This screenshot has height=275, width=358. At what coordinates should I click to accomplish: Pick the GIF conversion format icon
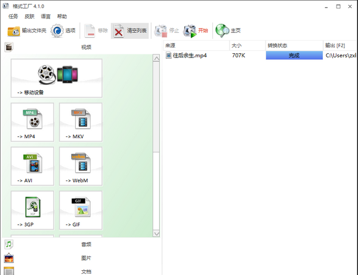(80, 210)
